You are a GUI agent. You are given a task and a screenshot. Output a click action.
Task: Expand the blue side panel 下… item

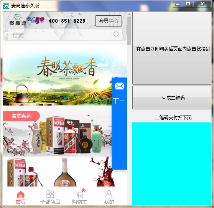[119, 101]
